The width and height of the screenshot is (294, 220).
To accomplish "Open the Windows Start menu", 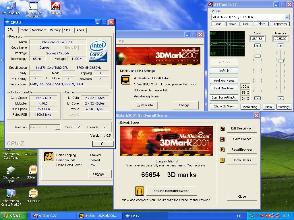I will (13, 216).
